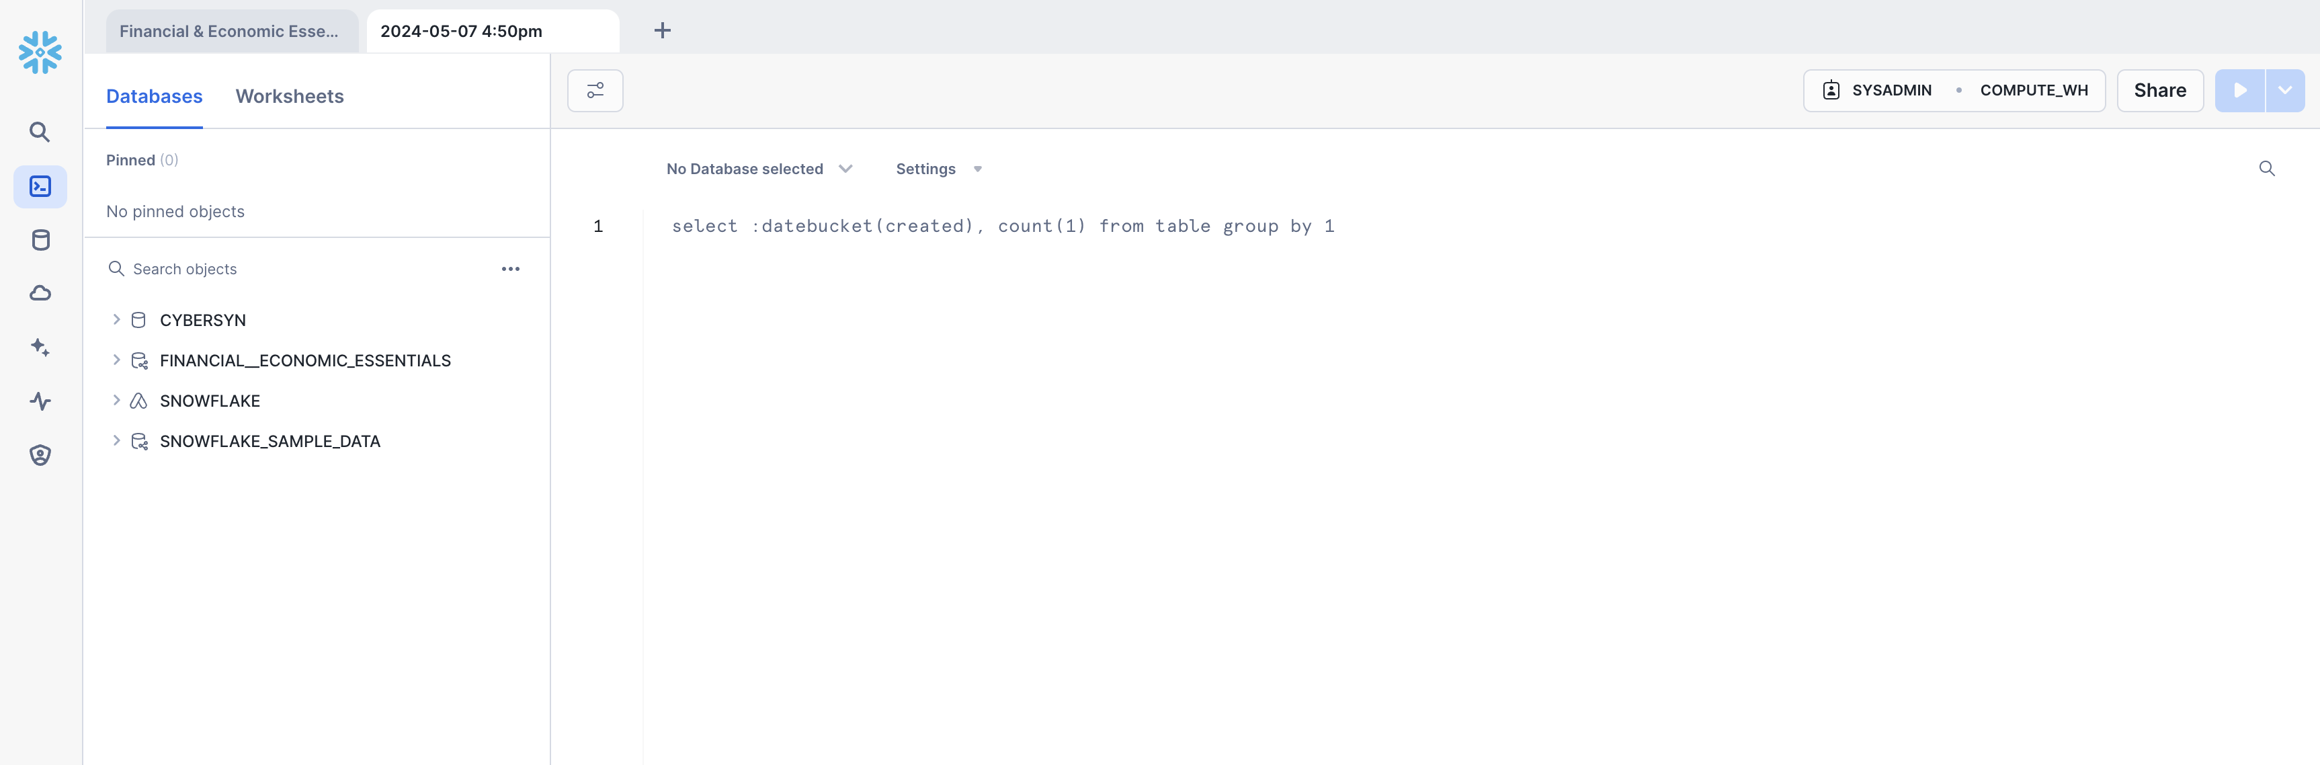Open the Admin shield sidebar icon
Image resolution: width=2320 pixels, height=765 pixels.
click(40, 455)
